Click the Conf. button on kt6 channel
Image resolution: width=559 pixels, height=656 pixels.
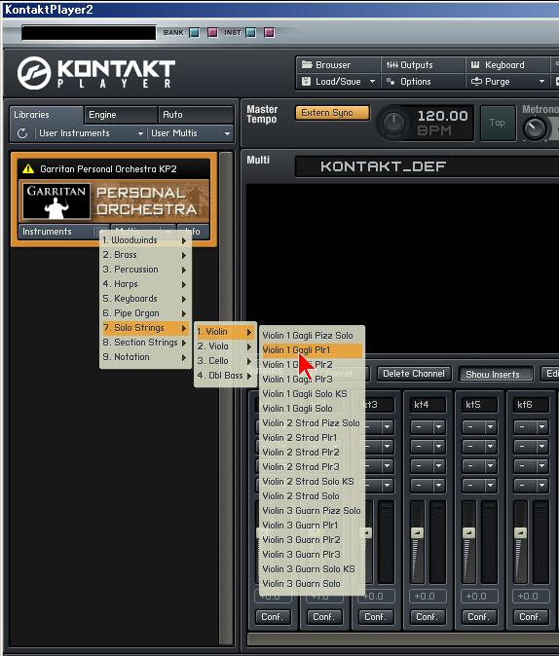coord(531,617)
